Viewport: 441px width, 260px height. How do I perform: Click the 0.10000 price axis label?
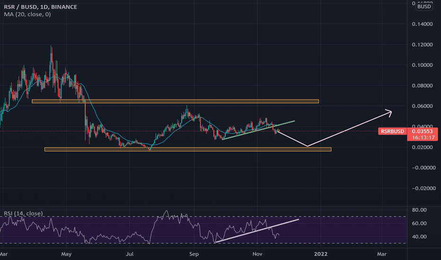422,65
